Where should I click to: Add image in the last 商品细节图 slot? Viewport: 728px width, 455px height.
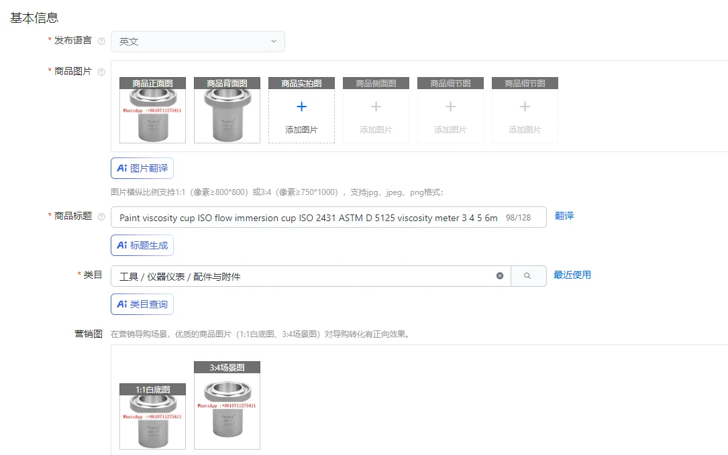525,111
